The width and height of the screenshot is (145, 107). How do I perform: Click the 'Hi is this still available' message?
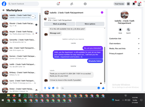[x=67, y=29]
